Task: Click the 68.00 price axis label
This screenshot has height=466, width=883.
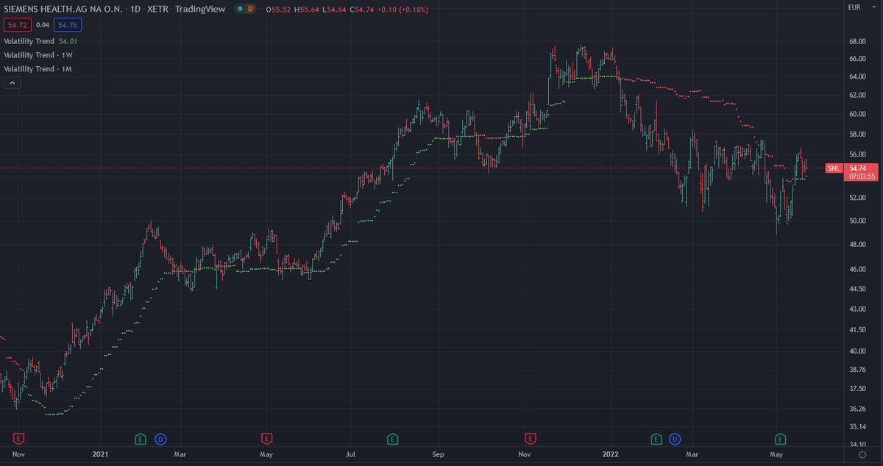Action: [x=858, y=41]
